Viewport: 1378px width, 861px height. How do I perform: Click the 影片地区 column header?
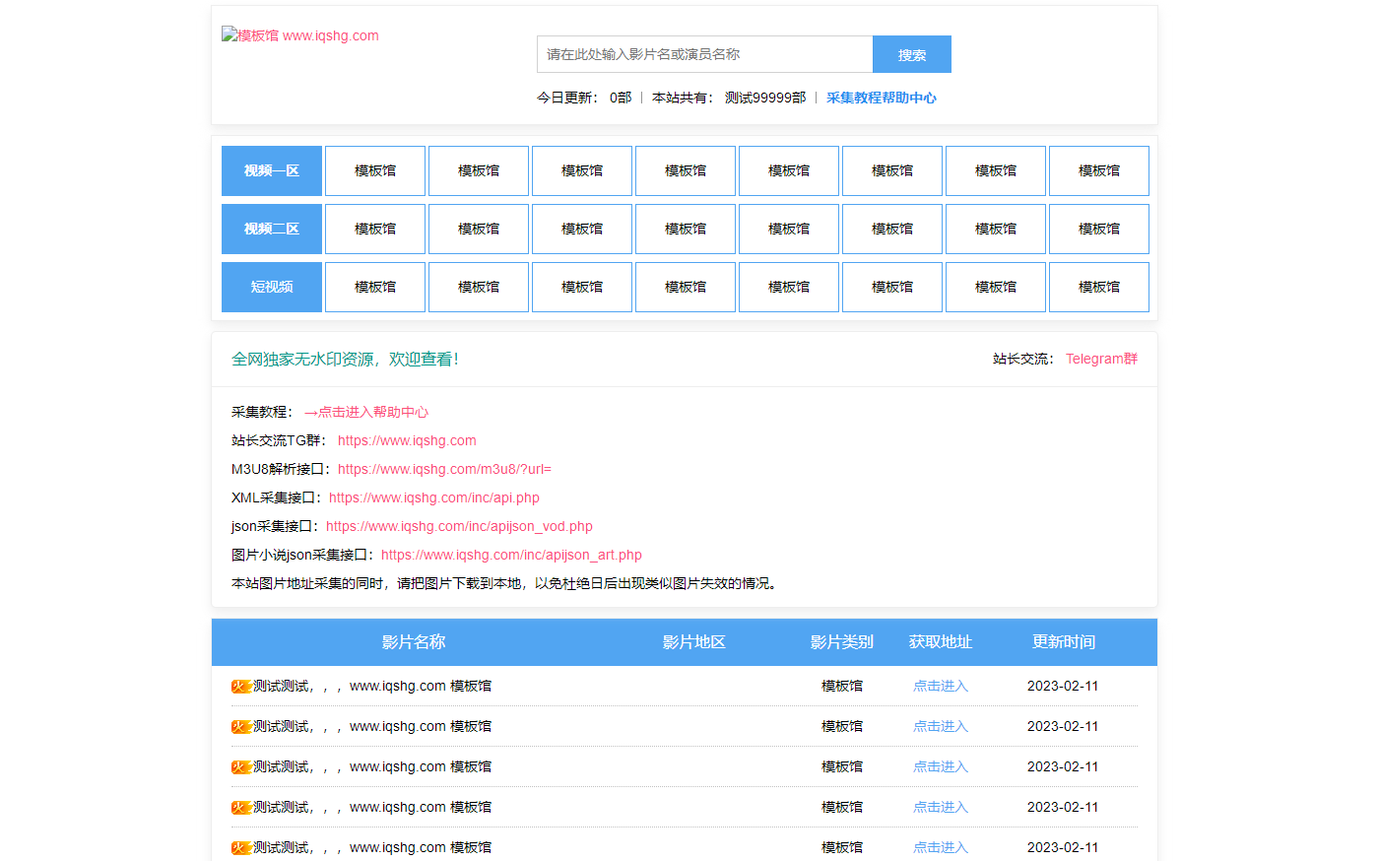[694, 642]
